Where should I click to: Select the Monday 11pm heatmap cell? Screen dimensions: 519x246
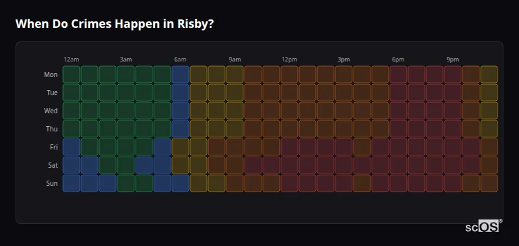tap(489, 74)
